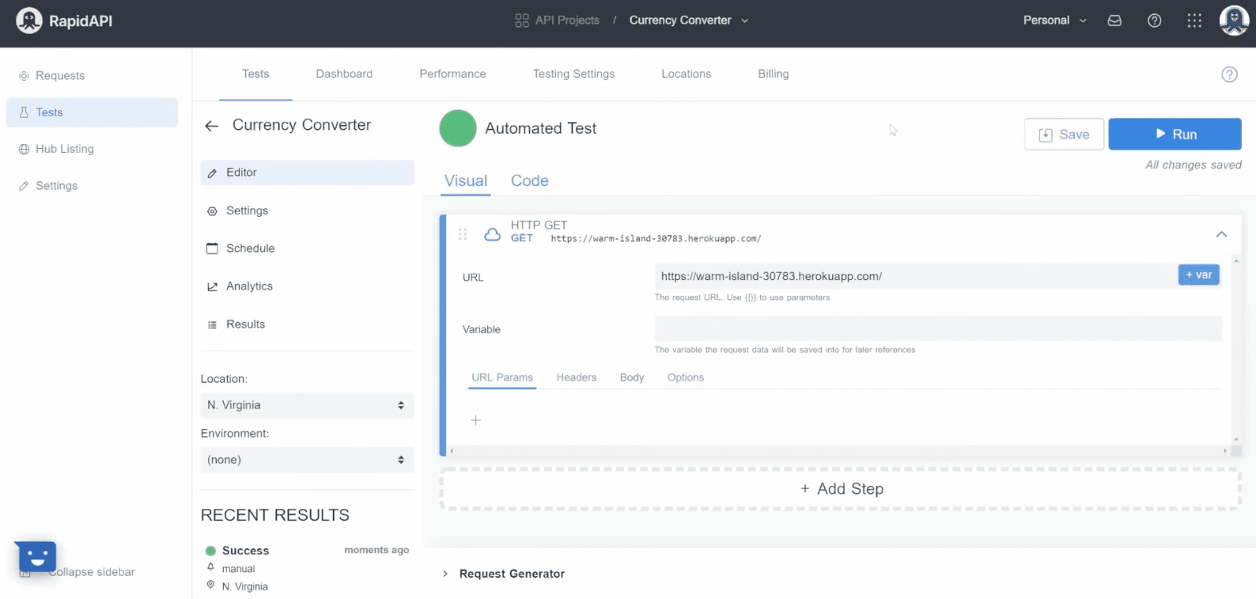The height and width of the screenshot is (599, 1256).
Task: Open the Locations tab
Action: point(686,74)
